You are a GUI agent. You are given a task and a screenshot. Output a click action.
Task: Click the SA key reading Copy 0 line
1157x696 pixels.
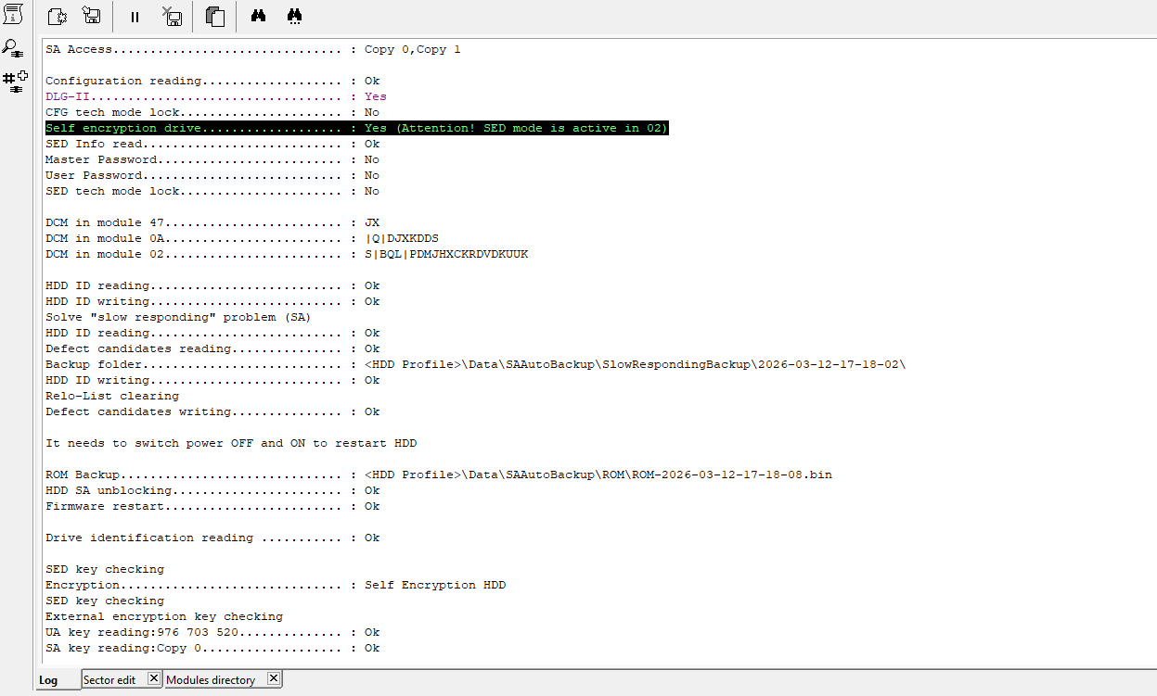[x=212, y=648]
